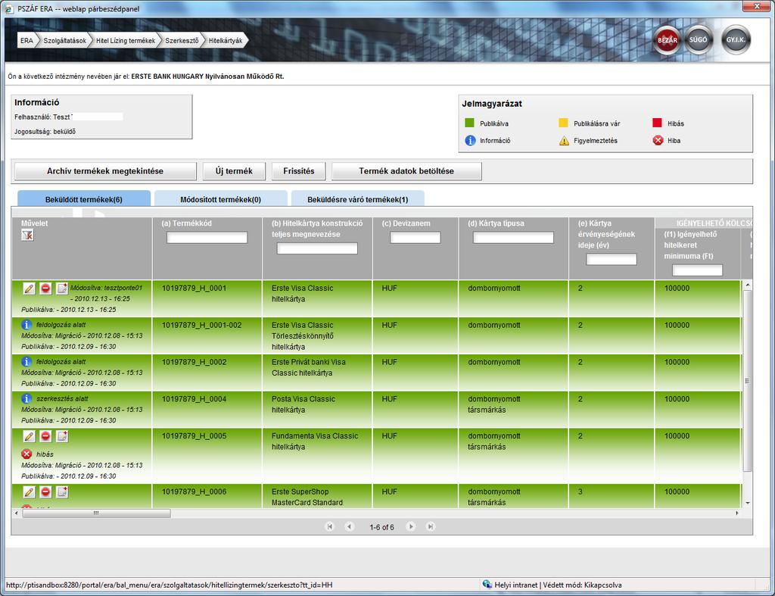Refresh list using Frissítés button
Image resolution: width=775 pixels, height=596 pixels.
pyautogui.click(x=298, y=171)
